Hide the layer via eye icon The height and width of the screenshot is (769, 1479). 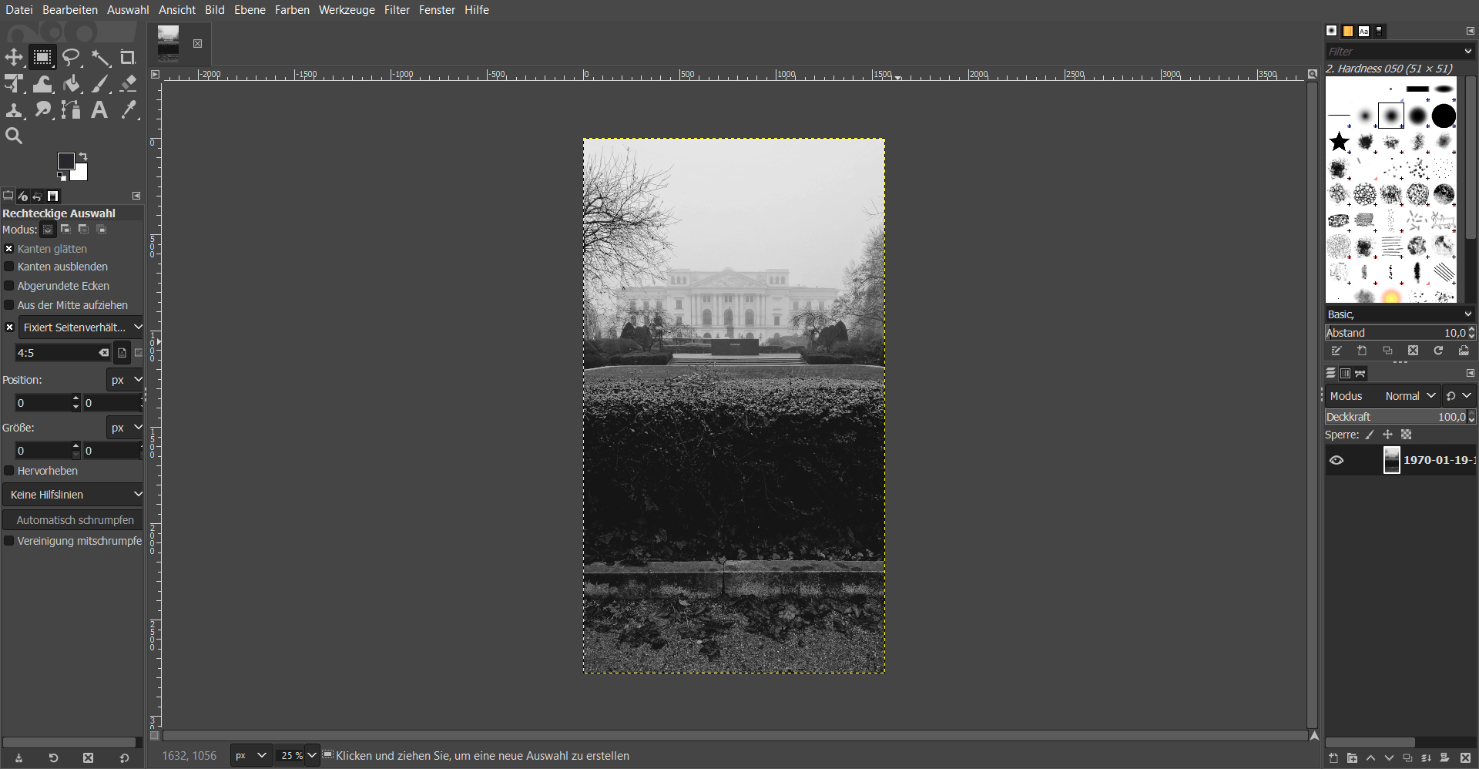tap(1336, 460)
